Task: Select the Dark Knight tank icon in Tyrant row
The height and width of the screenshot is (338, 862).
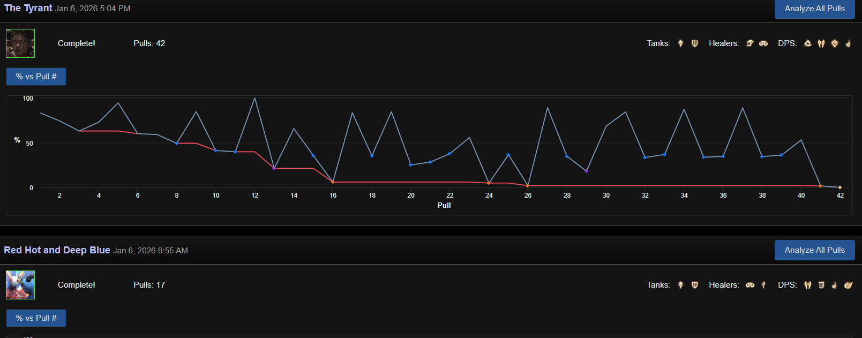Action: click(x=681, y=43)
